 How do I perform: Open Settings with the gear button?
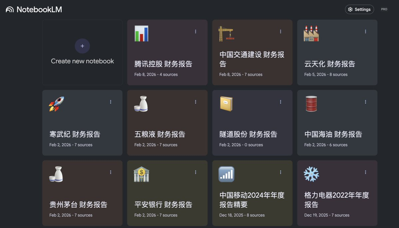pyautogui.click(x=359, y=9)
